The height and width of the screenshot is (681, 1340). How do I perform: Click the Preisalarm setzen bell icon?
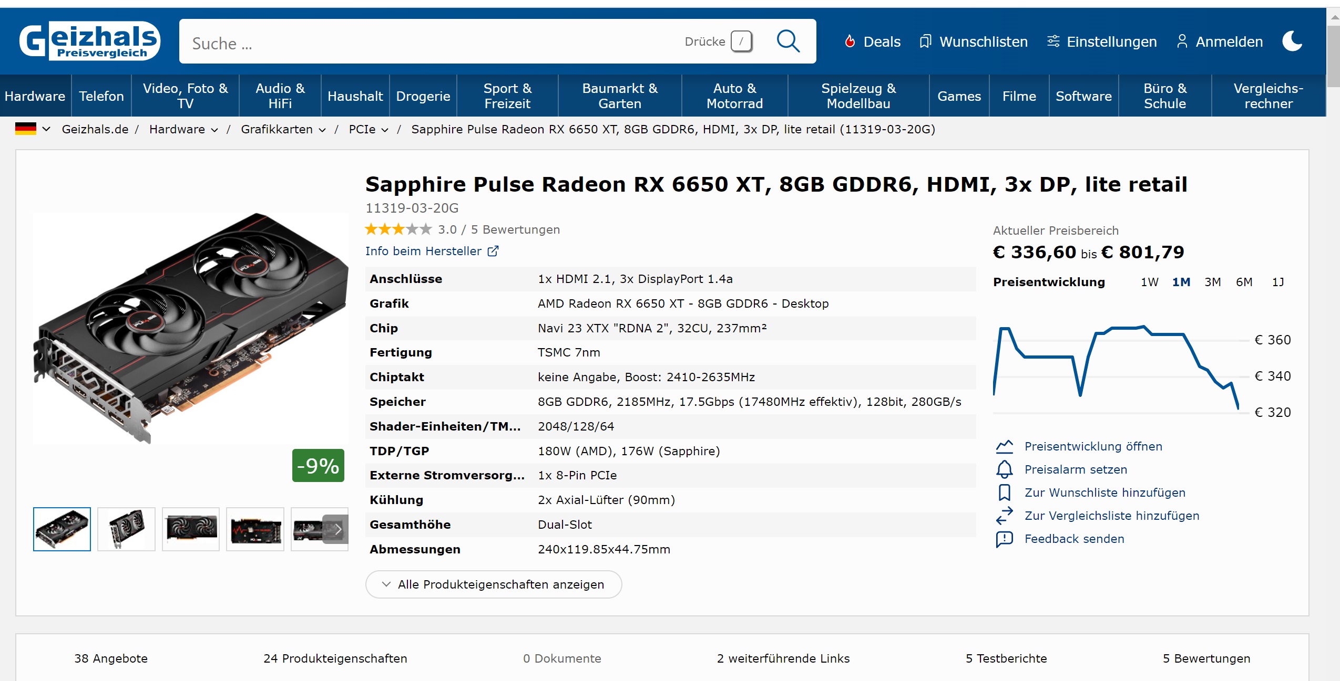point(1004,469)
